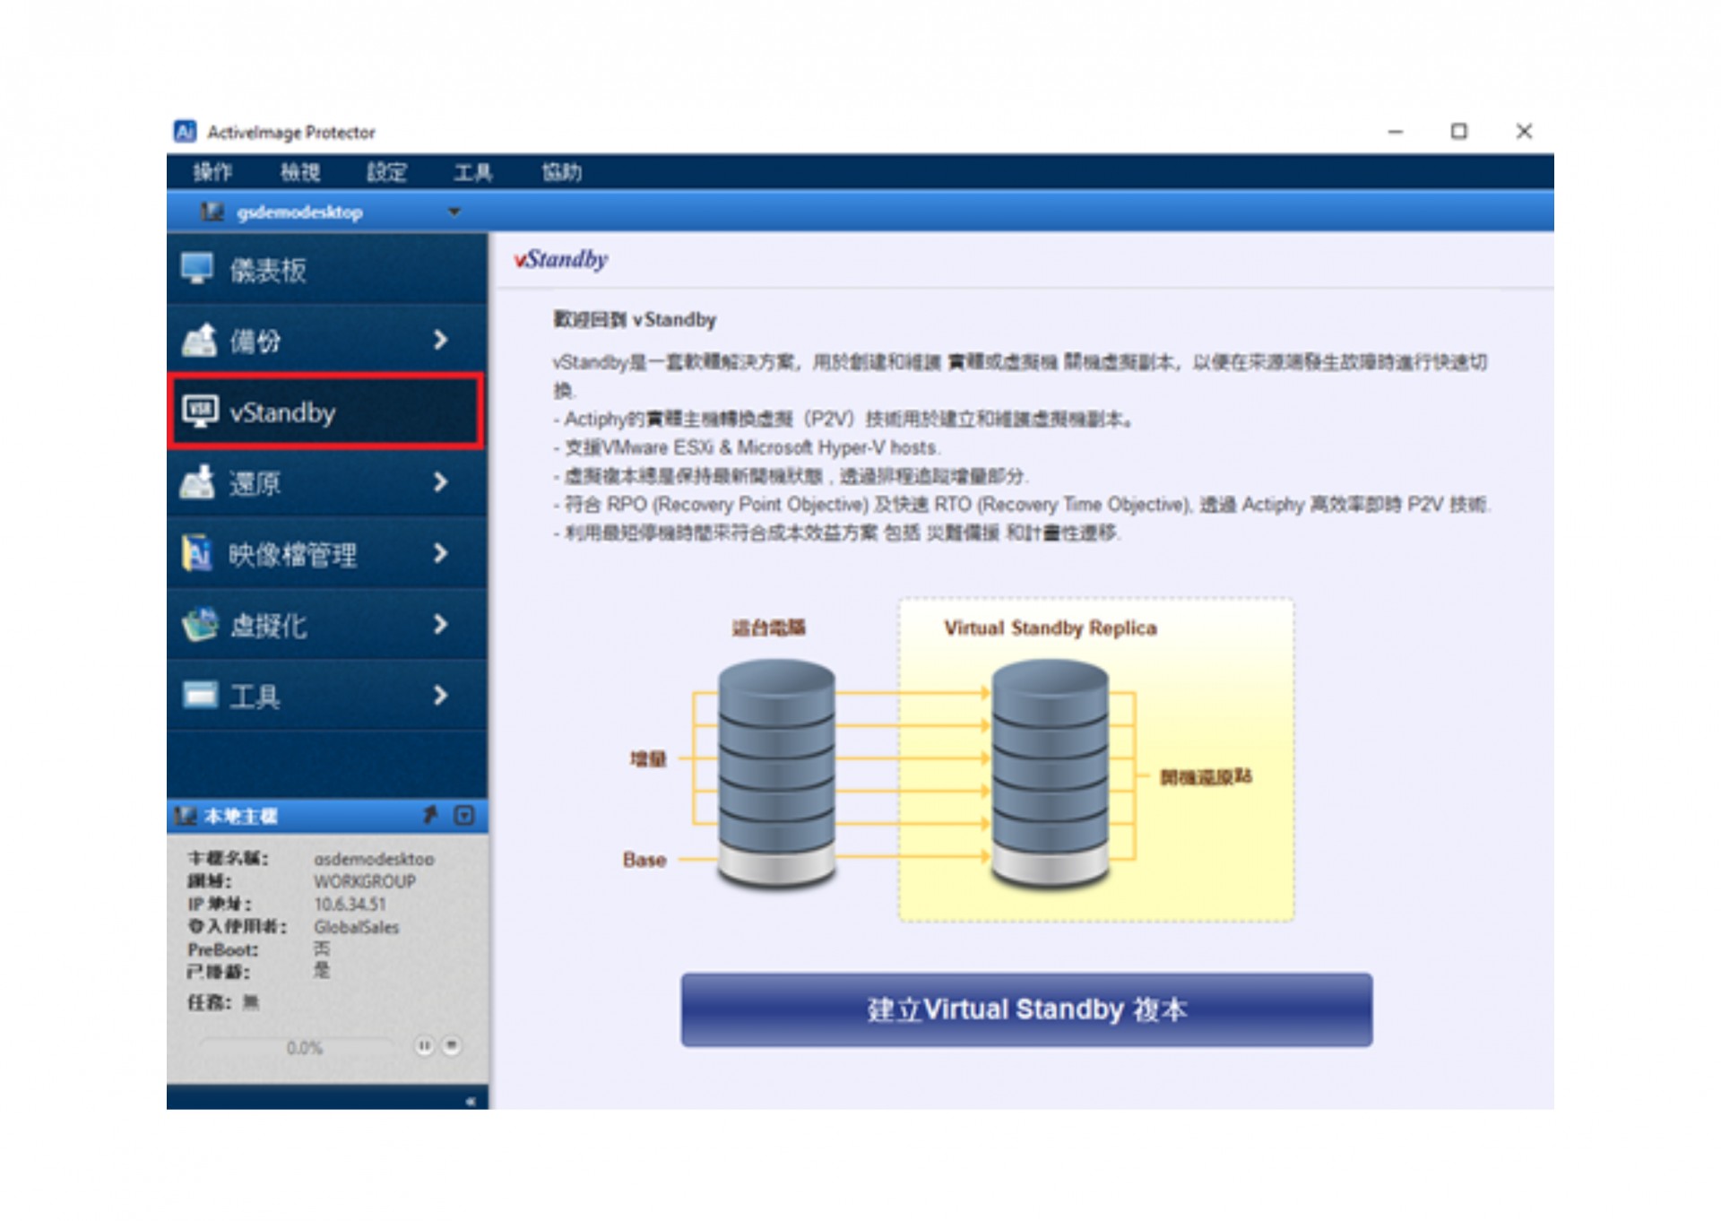Open the 操作 menu
The image size is (1721, 1221).
point(212,171)
